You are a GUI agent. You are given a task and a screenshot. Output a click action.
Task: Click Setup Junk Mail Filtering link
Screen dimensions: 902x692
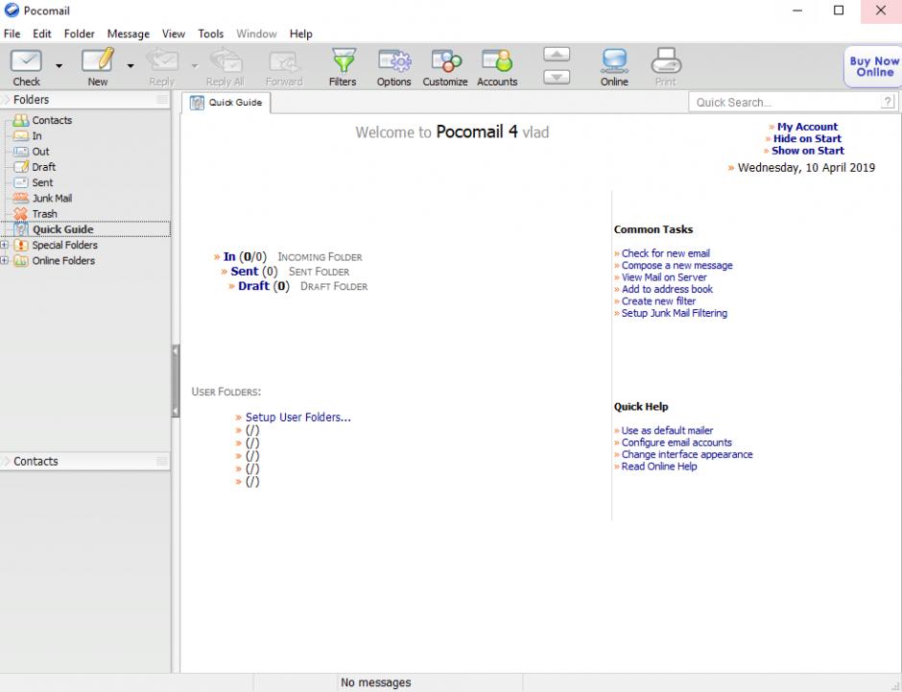pyautogui.click(x=675, y=314)
